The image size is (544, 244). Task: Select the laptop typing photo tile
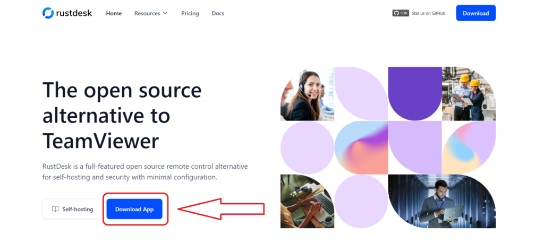coord(308,201)
